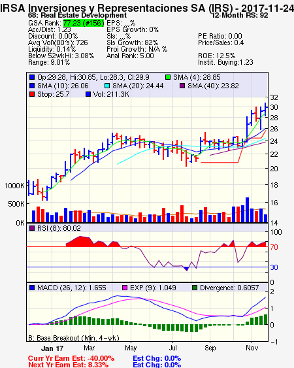This screenshot has width=294, height=368.
Task: Click the 'RSI (8): 80.02' label
Action: coord(59,228)
